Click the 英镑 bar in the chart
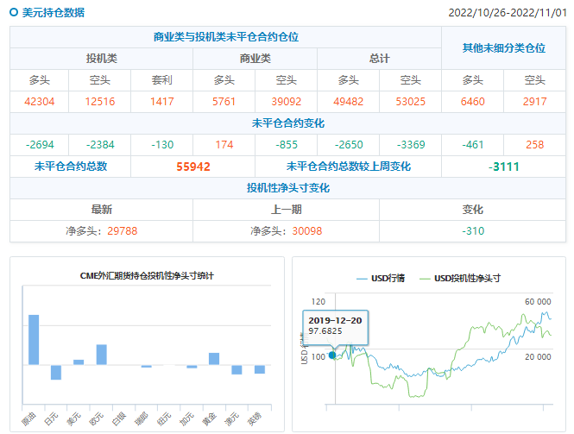Screen dimensions: 574x434 click(x=259, y=369)
